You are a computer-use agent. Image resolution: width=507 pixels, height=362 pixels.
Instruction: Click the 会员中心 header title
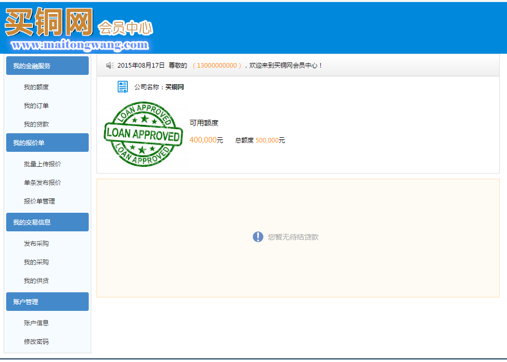(x=125, y=27)
